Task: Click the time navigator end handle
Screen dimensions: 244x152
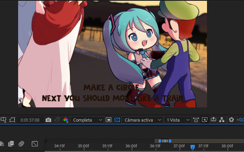Action: [170, 141]
